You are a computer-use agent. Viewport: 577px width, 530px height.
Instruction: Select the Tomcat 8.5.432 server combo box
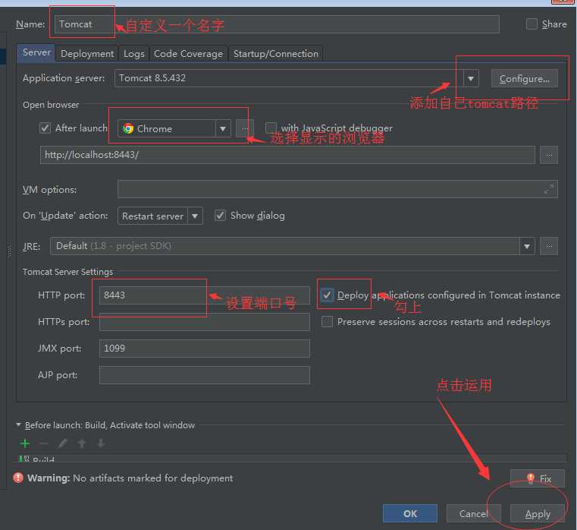click(x=296, y=78)
